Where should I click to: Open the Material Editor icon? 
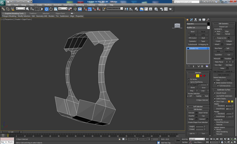point(156,9)
